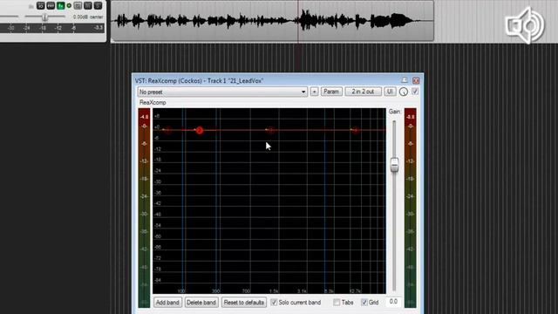Click the Add band button
The image size is (558, 314).
(167, 303)
